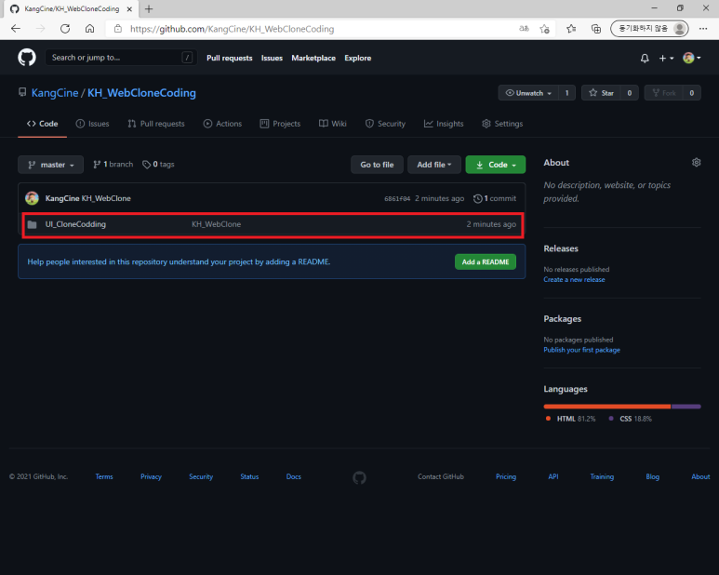Open commit hash 6861f04

coord(397,198)
